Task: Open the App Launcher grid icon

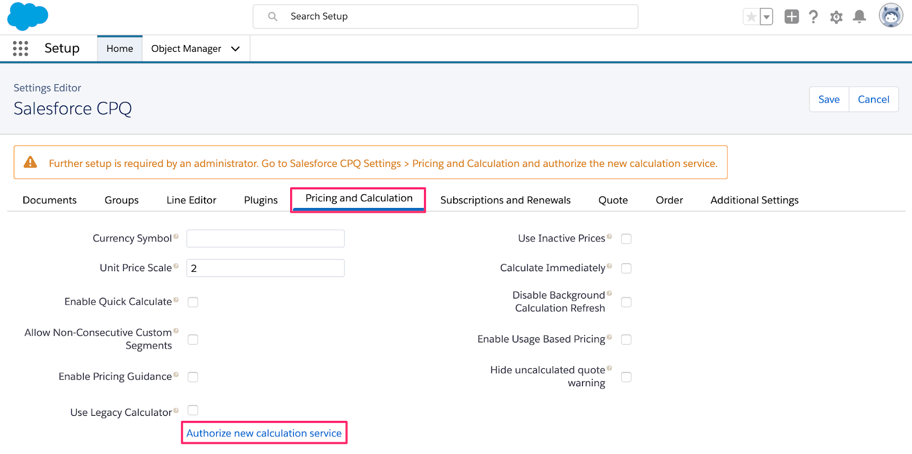Action: point(21,48)
